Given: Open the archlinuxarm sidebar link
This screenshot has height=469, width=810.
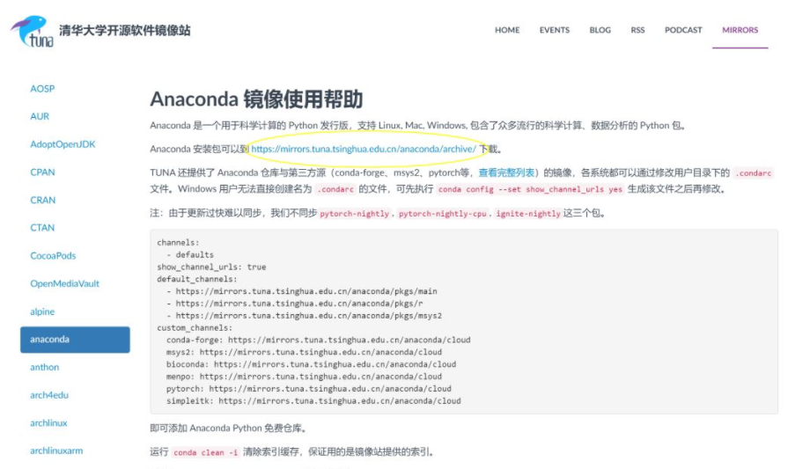Looking at the screenshot, I should [56, 451].
